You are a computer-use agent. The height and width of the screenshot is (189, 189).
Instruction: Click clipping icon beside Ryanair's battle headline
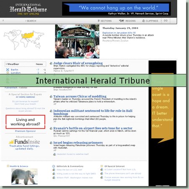[x=51, y=128]
